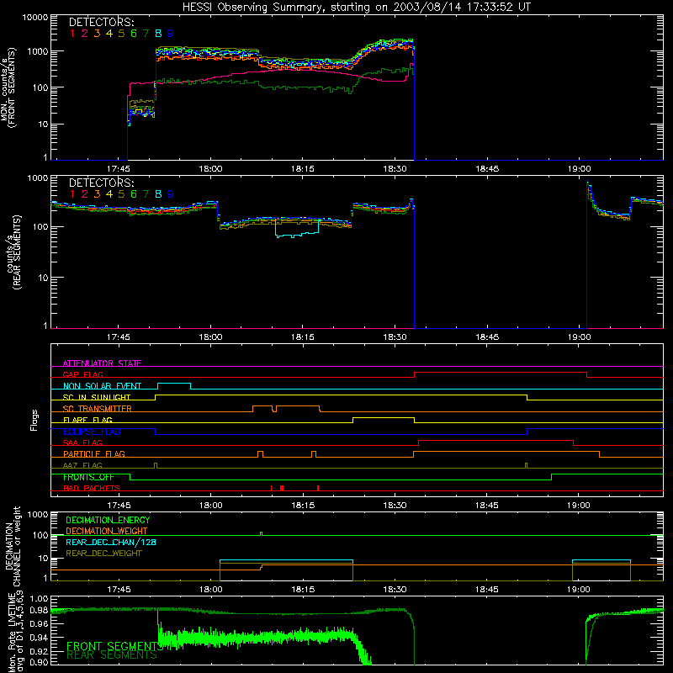Viewport: 673px width, 673px height.
Task: Select DETECTORS: legend heading in rear segments panel
Action: click(101, 183)
